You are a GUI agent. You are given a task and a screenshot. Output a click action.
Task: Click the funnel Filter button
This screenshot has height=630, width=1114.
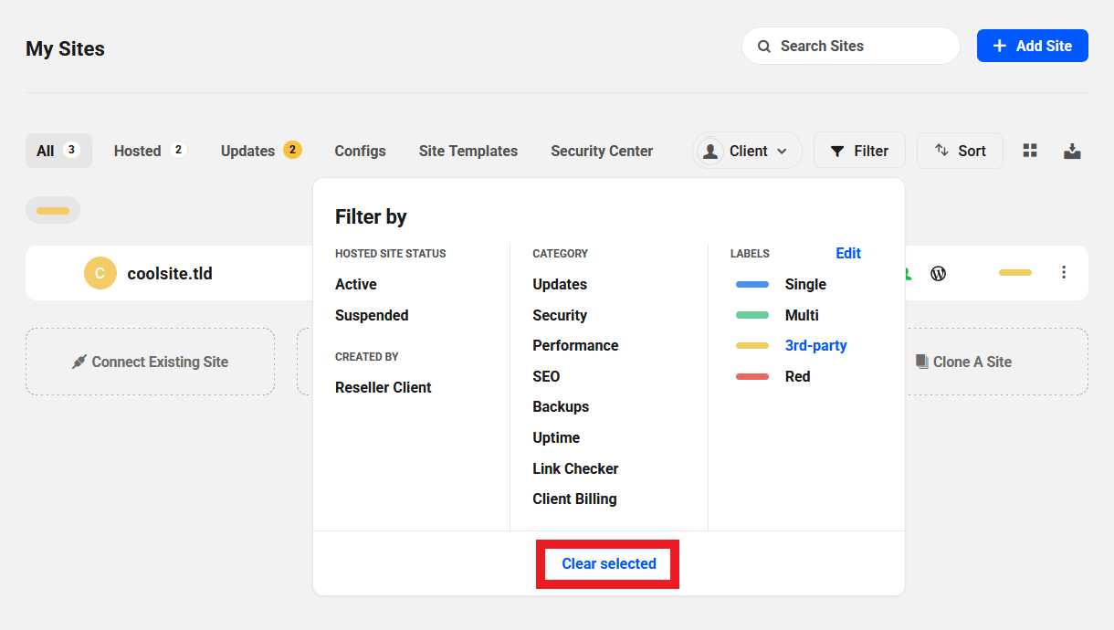tap(858, 151)
